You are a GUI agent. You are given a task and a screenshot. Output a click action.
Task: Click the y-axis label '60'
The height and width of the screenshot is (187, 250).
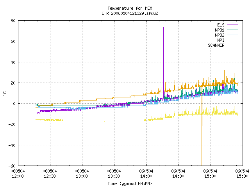[x=13, y=41]
